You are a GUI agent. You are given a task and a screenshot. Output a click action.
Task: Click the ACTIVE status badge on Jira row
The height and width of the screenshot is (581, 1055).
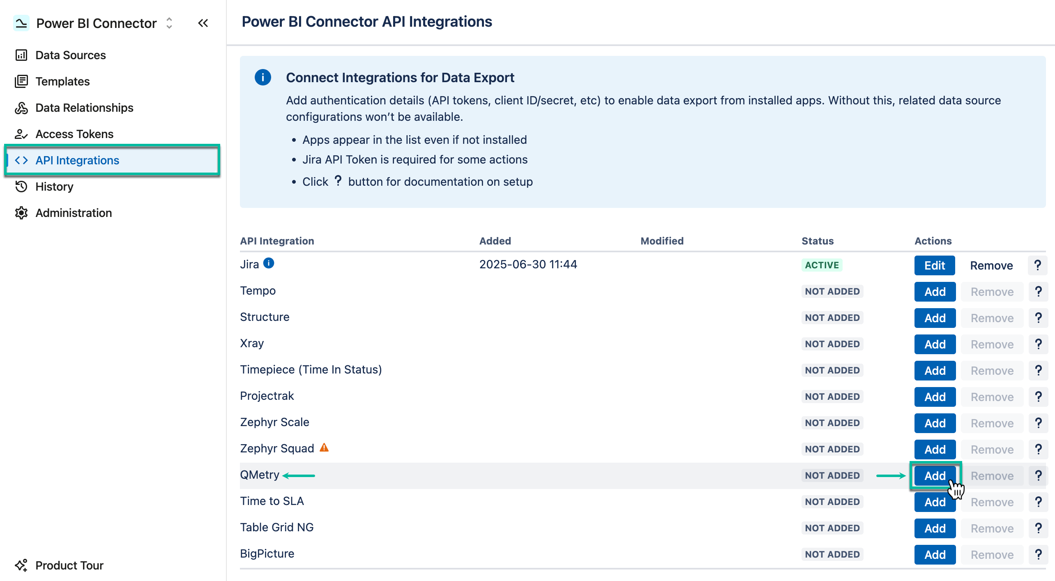point(821,265)
